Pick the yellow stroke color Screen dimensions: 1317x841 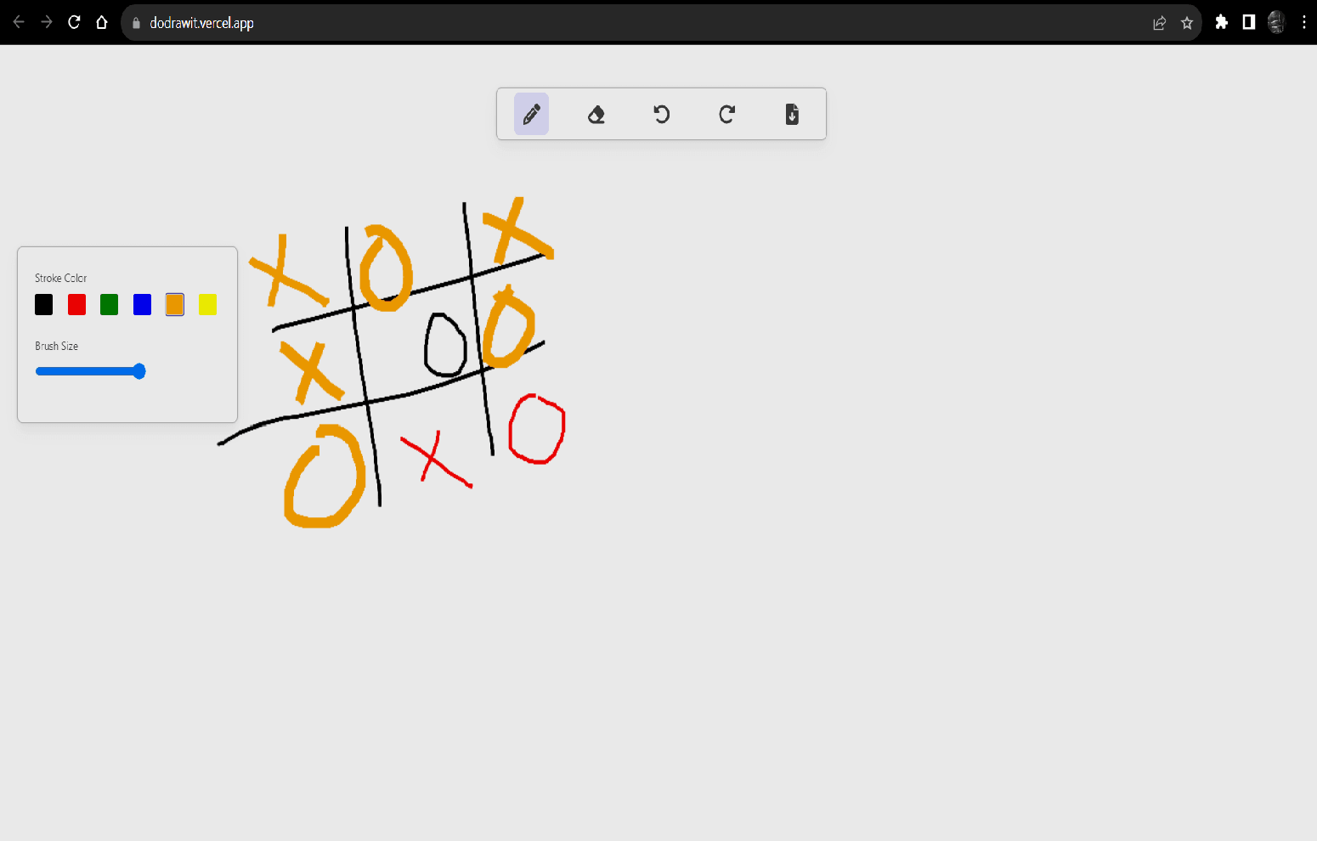click(207, 304)
